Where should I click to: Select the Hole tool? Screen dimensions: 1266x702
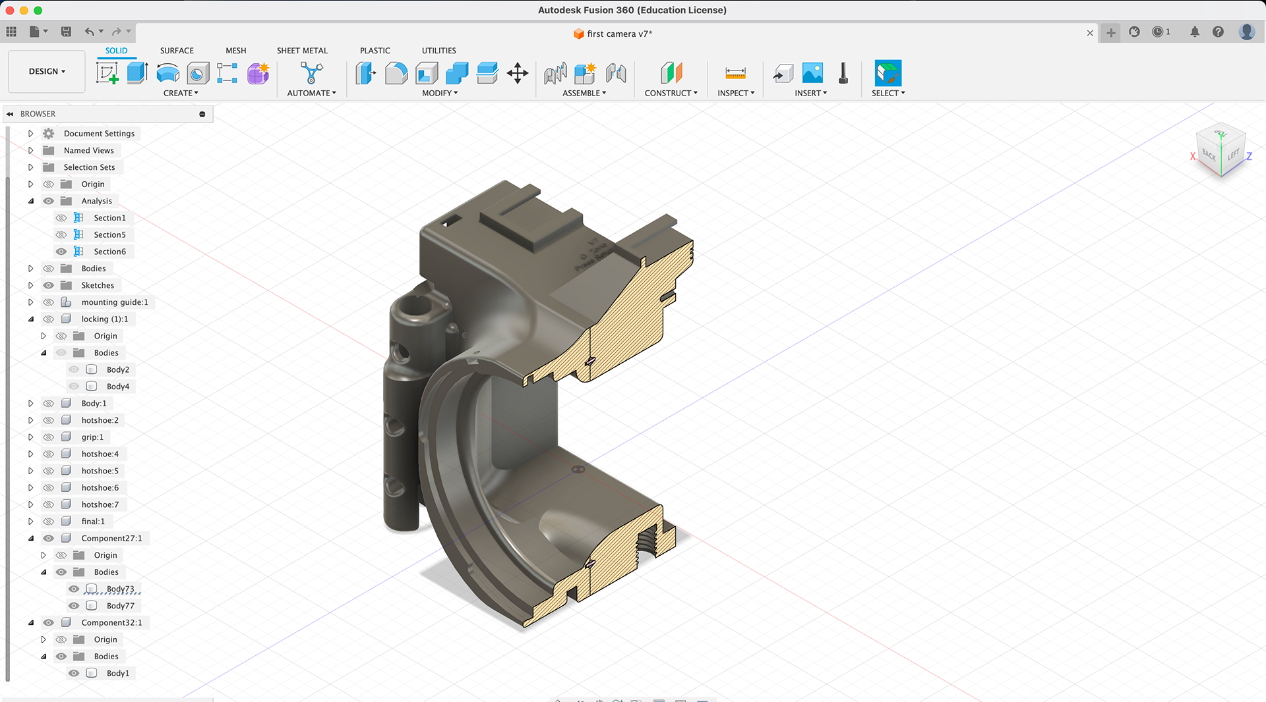198,73
